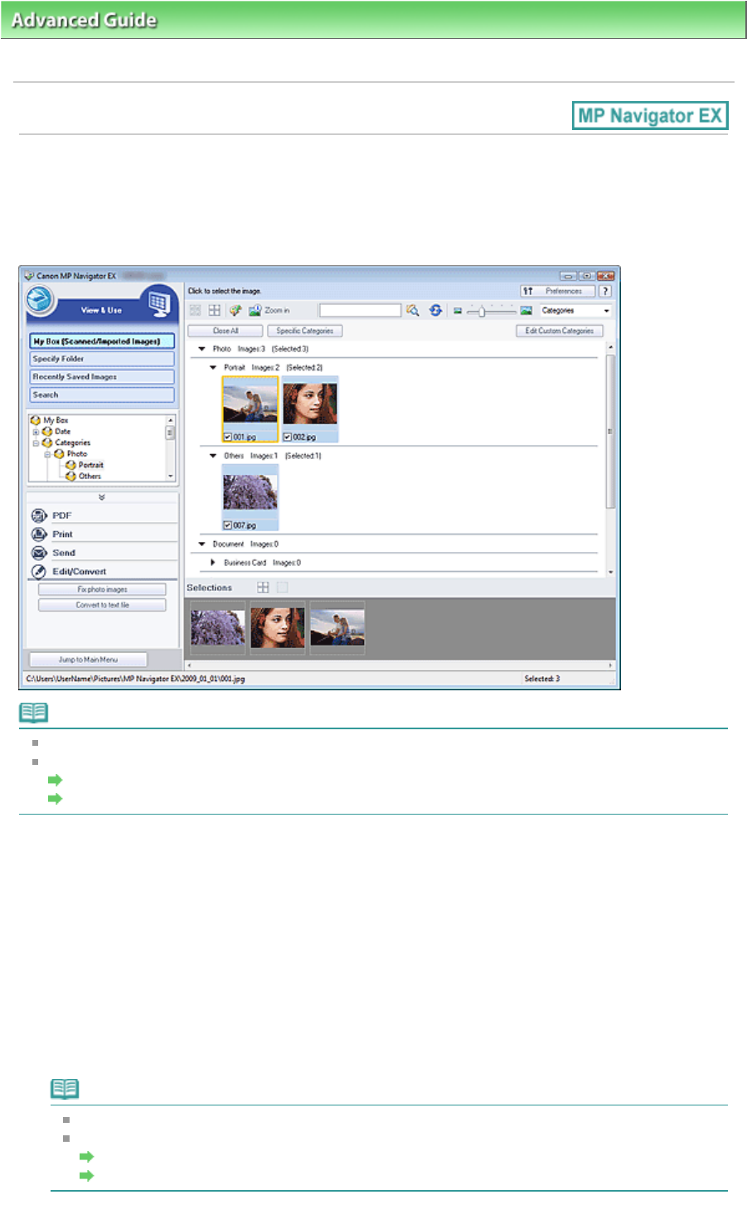Collapse the Others category group
The image size is (747, 1219).
(213, 456)
